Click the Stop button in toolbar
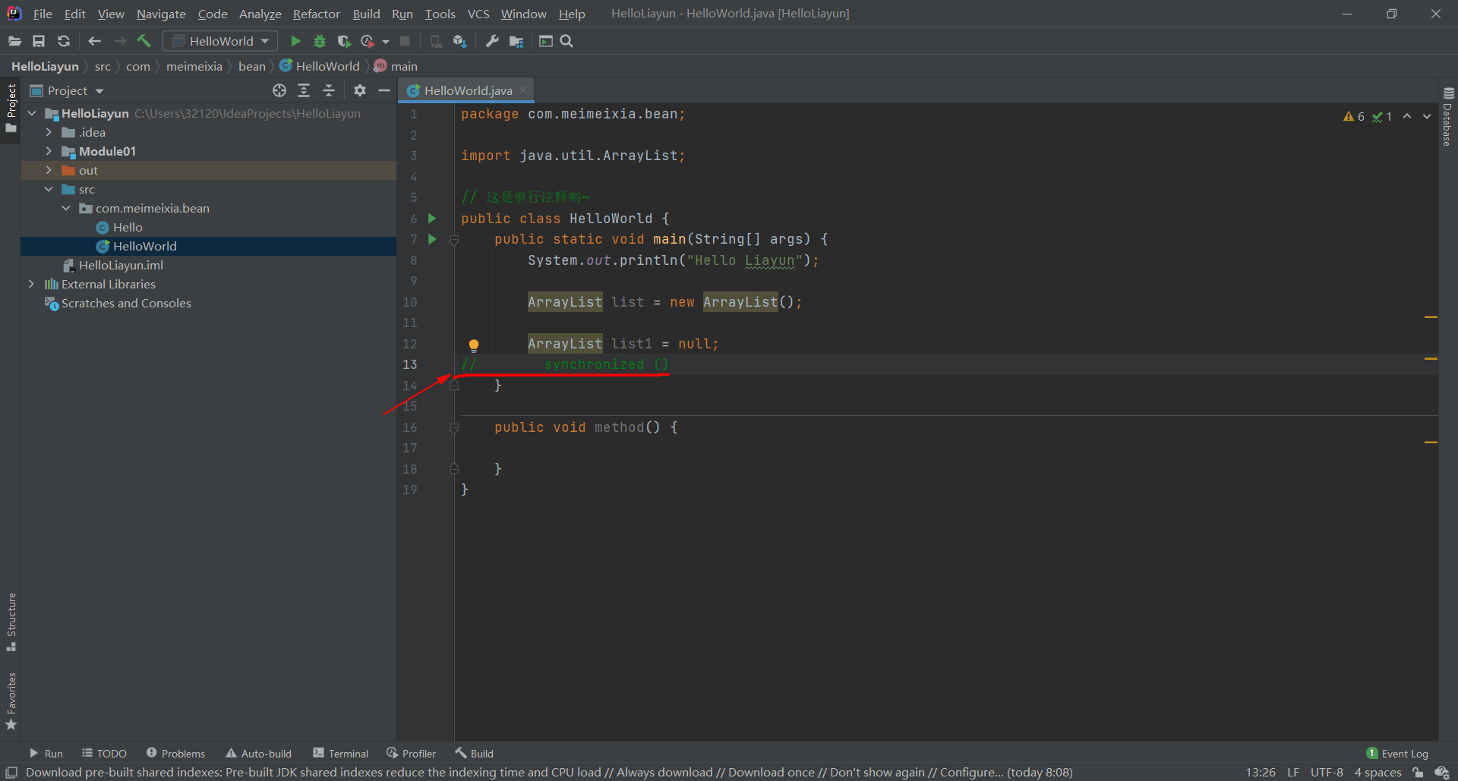Screen dimensions: 1458x781 coord(405,41)
